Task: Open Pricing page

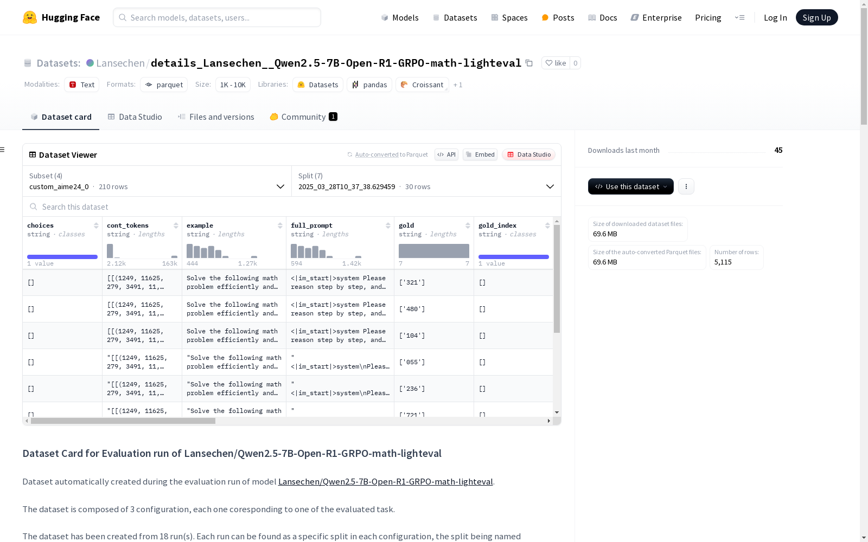Action: point(708,17)
